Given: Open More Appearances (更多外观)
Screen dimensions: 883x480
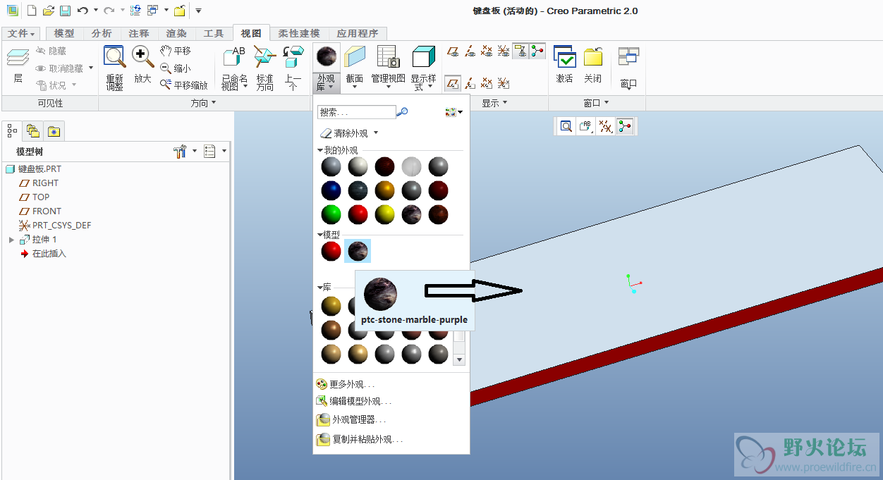Looking at the screenshot, I should pyautogui.click(x=346, y=384).
